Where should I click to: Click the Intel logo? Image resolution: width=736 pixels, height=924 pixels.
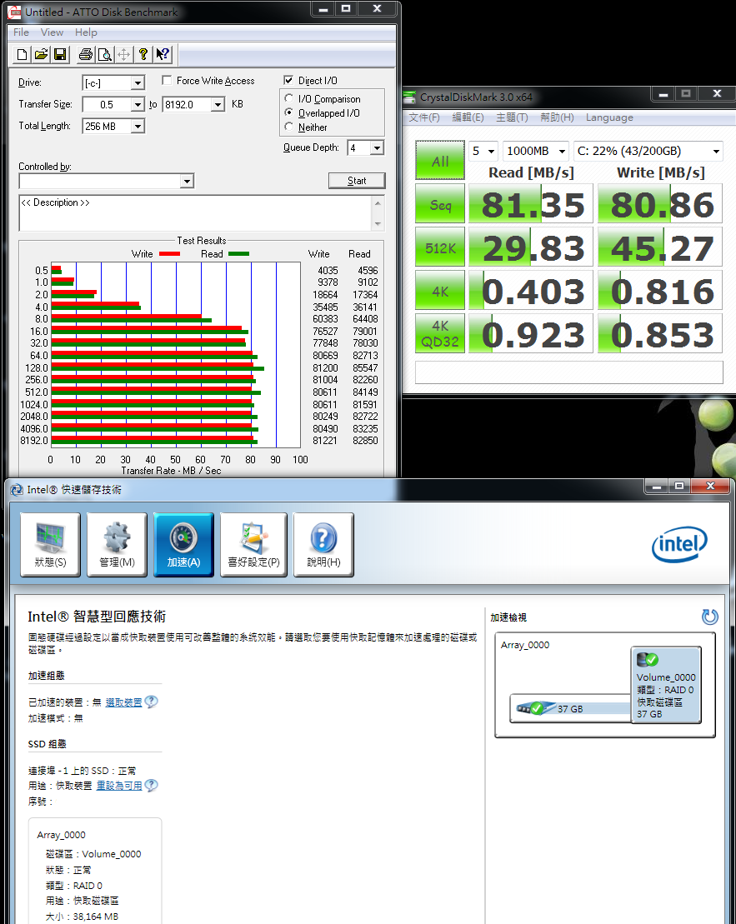[x=679, y=544]
